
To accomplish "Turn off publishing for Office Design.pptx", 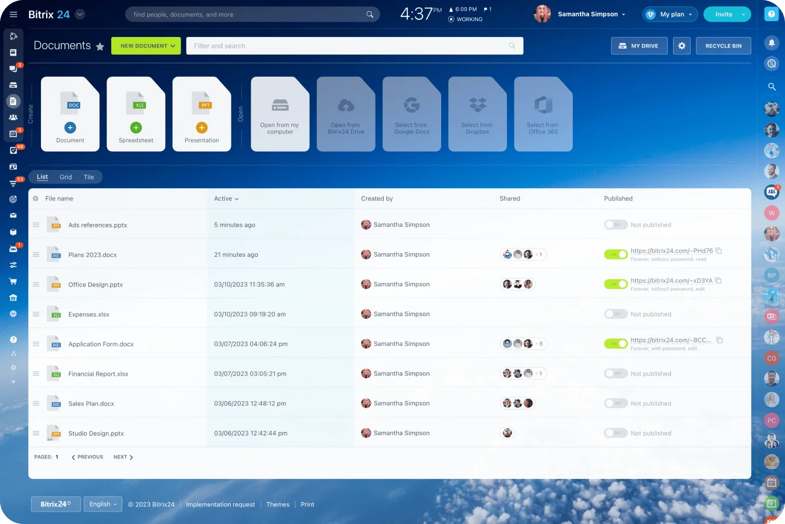I will 615,284.
